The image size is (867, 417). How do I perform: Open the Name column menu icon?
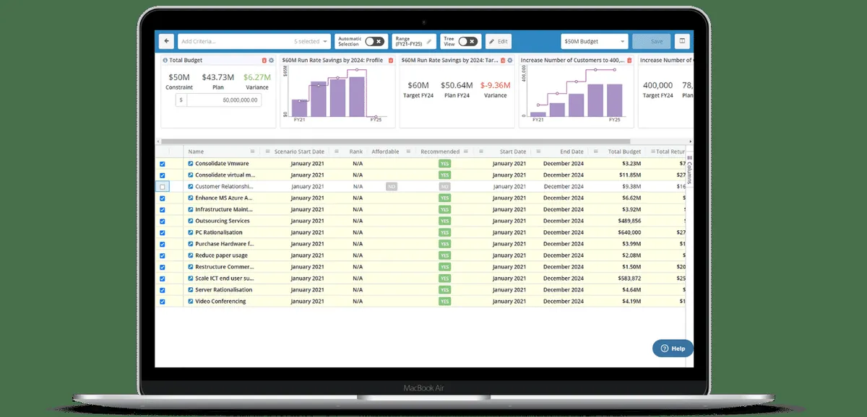[252, 152]
